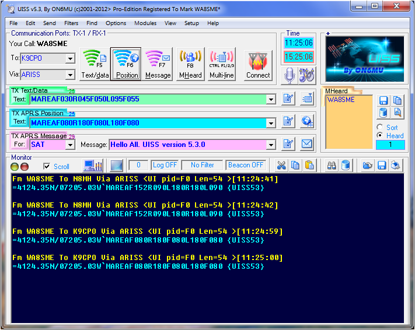Screen dimensions: 415x330
Task: Click the APRS Message text field
Action: (x=187, y=145)
